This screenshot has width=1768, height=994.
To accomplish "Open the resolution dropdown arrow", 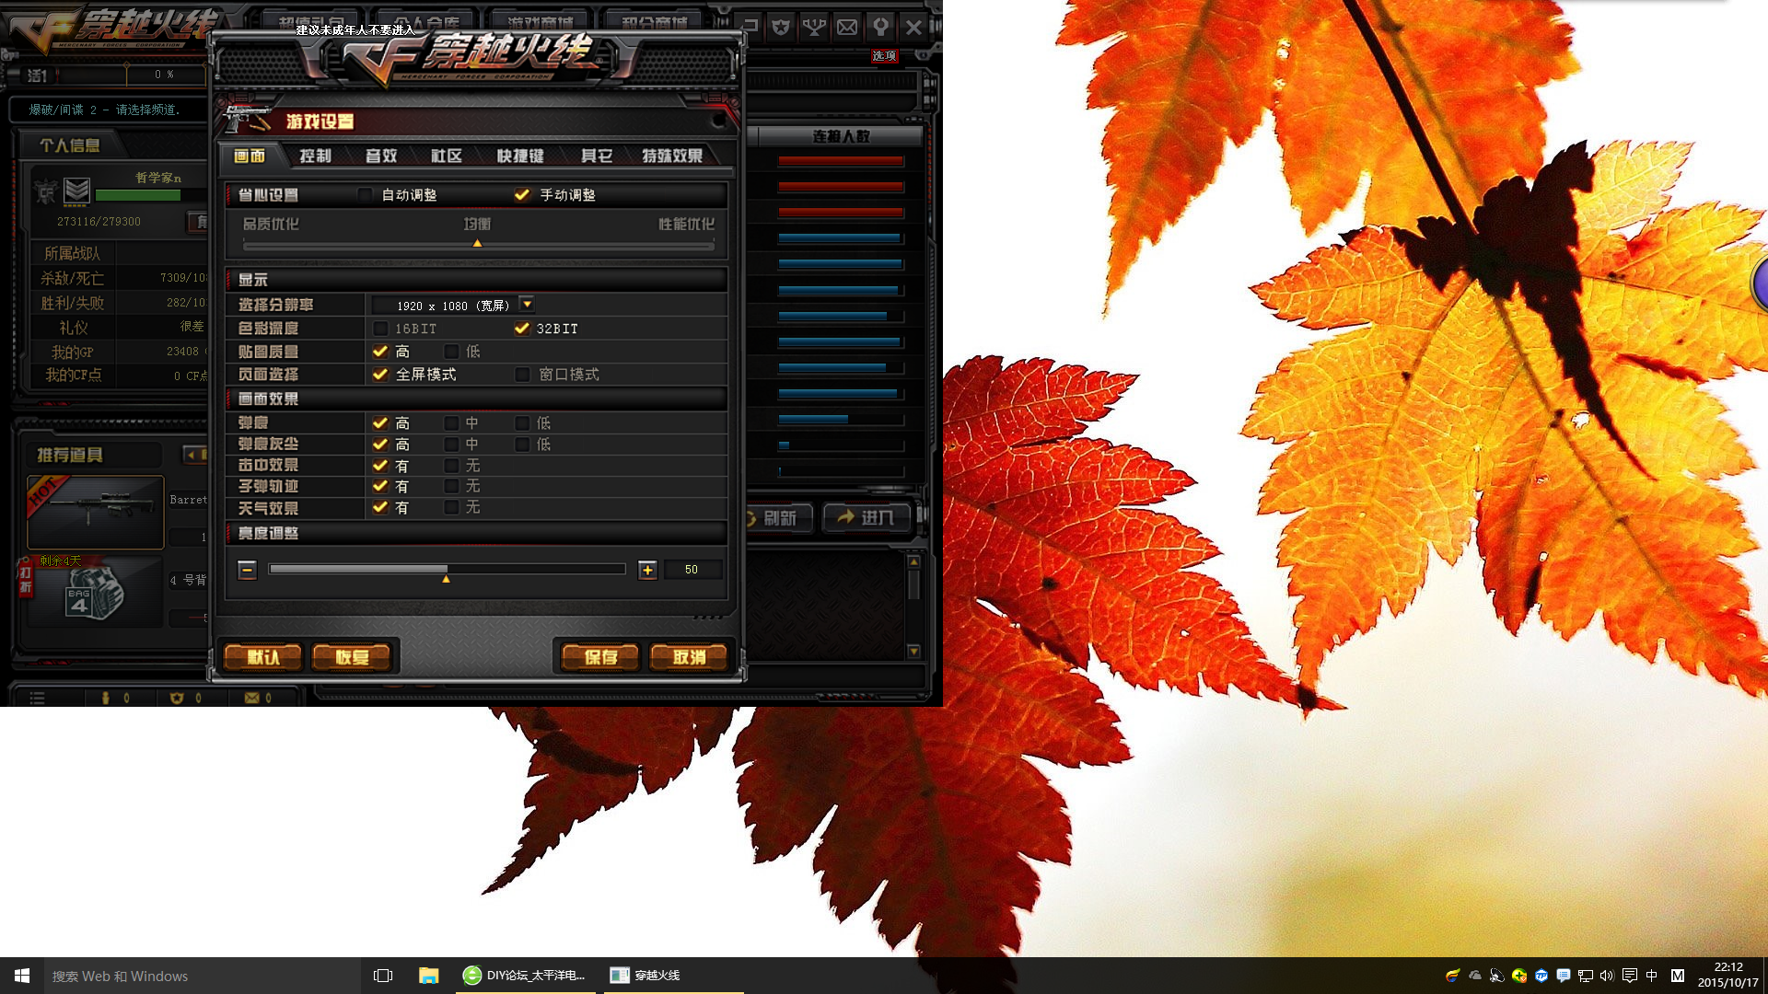I will click(527, 305).
